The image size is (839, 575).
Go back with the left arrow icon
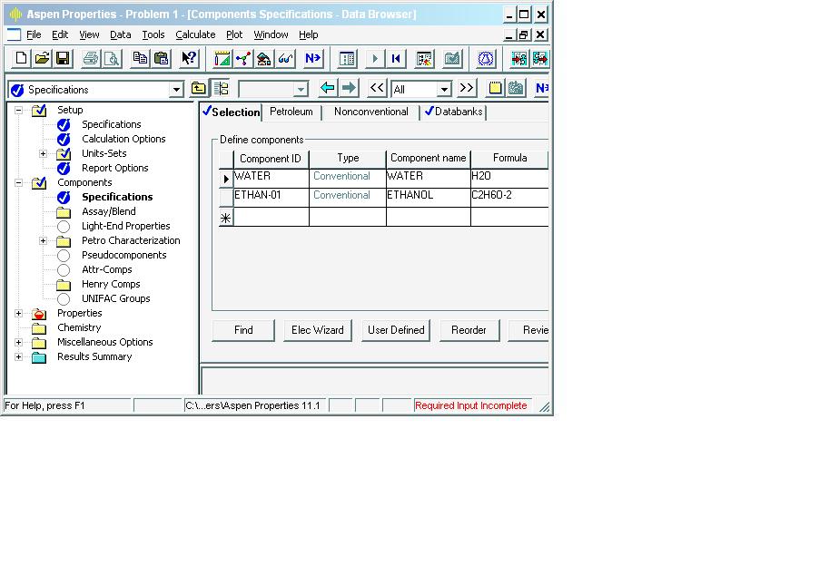tap(328, 88)
